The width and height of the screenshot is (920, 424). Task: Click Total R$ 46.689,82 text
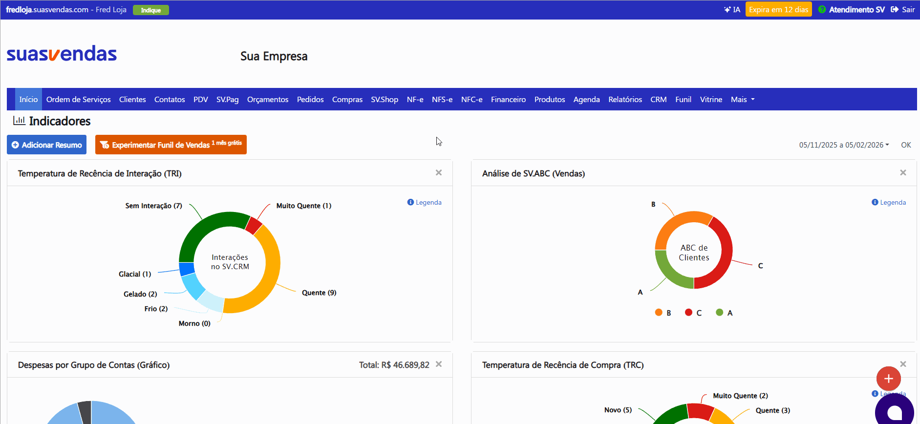point(394,365)
